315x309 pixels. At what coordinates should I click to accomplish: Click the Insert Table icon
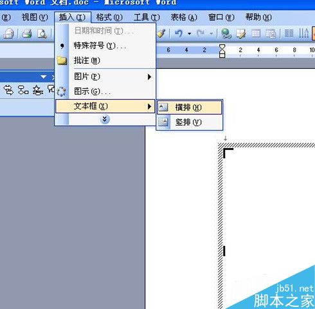pyautogui.click(x=256, y=33)
